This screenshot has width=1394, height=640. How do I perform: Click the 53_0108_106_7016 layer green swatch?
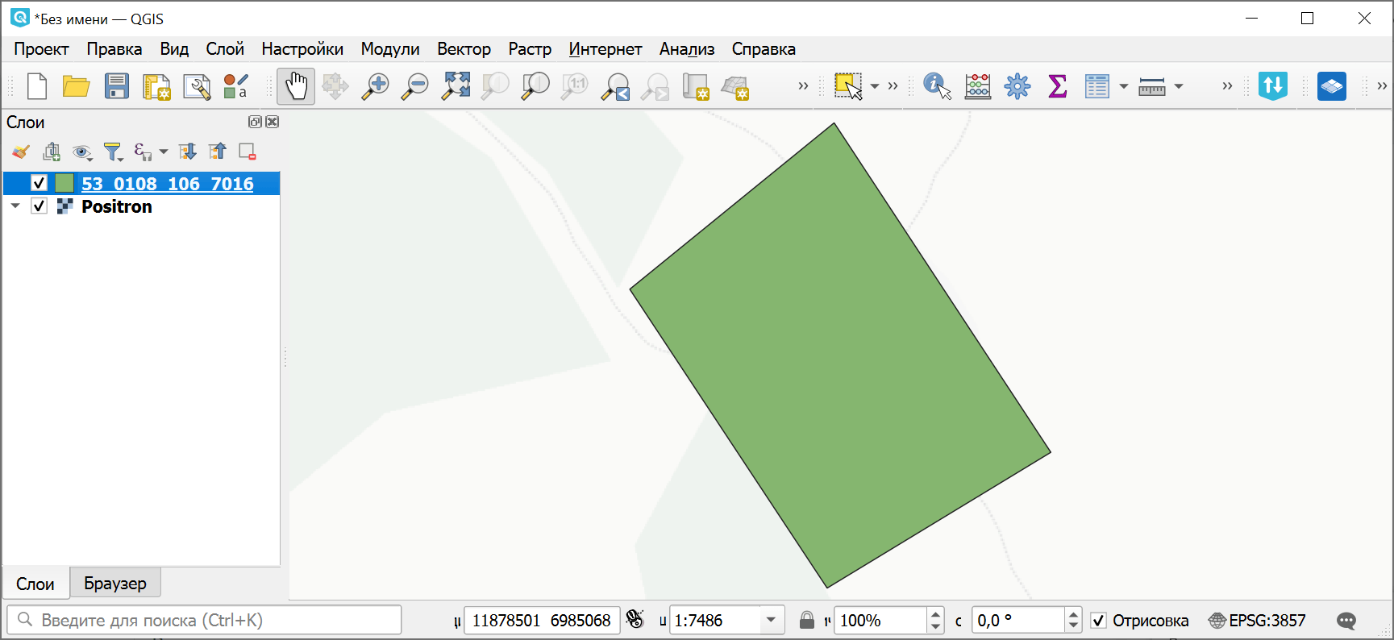coord(64,183)
